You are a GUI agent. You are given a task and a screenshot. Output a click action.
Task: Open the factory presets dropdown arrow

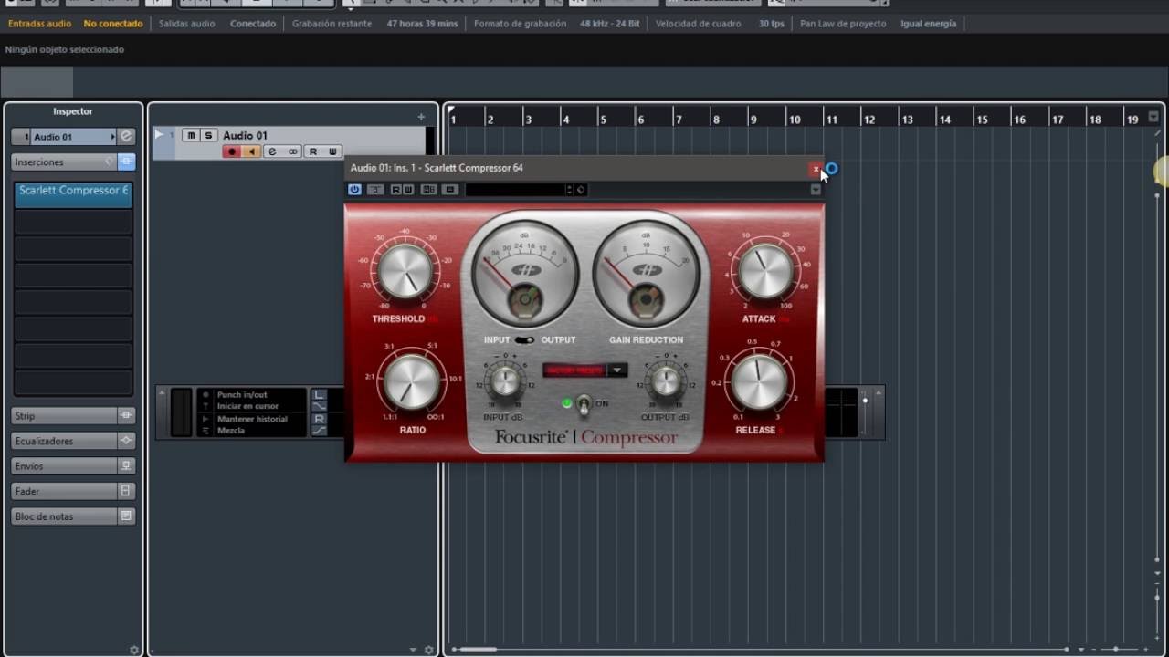point(618,370)
